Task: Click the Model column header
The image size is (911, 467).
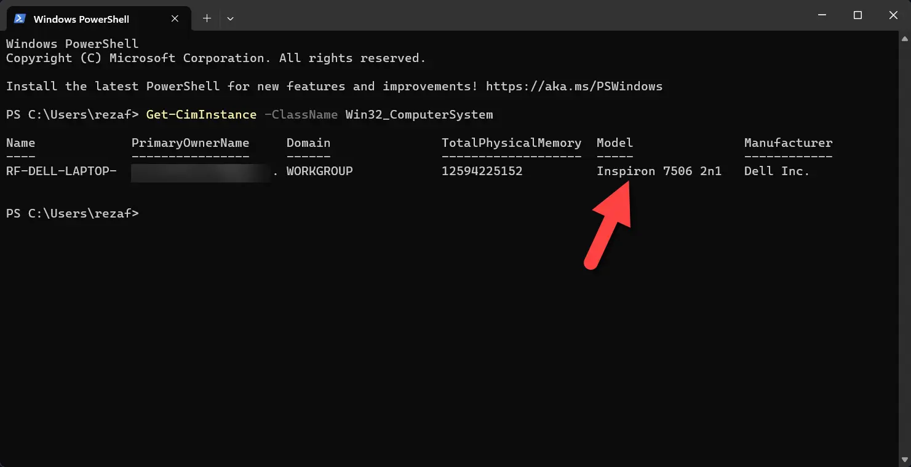Action: (615, 143)
